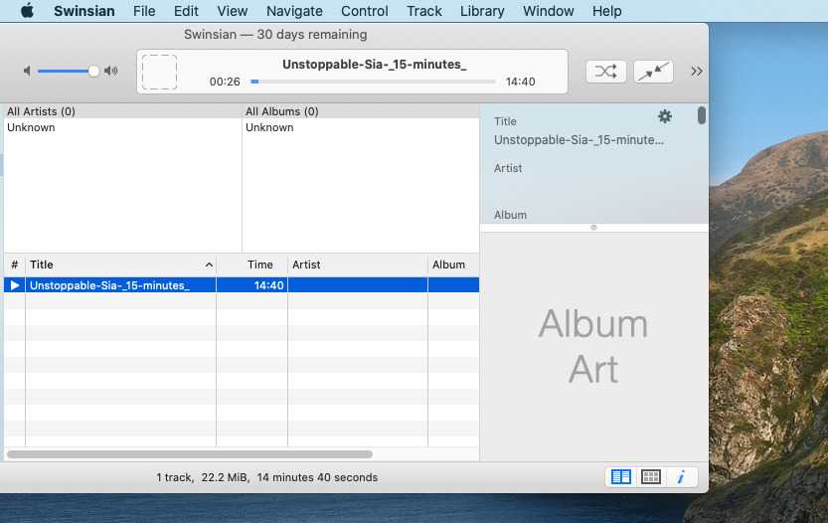This screenshot has width=828, height=523.
Task: Click play indicator on Unstoppable track row
Action: tap(14, 285)
